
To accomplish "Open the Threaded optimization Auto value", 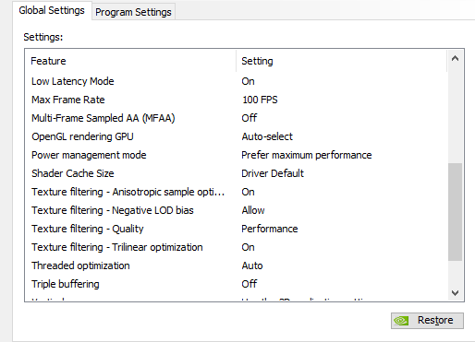I will point(252,265).
